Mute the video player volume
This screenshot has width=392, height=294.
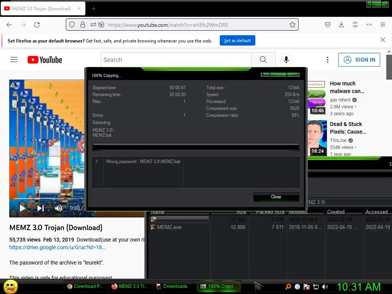click(59, 208)
